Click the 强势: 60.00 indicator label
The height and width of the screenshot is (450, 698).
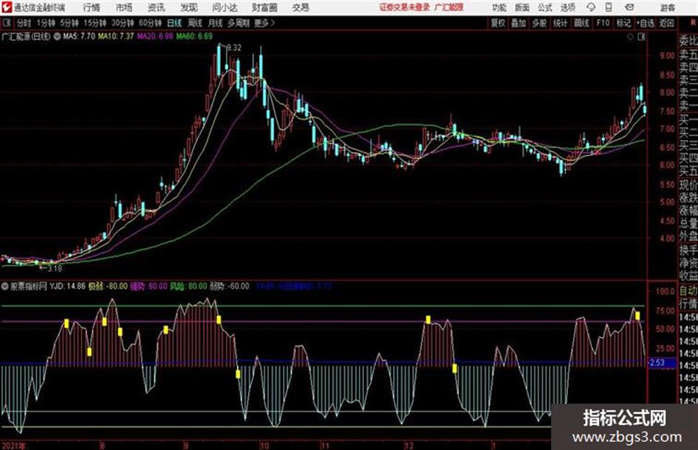(148, 286)
